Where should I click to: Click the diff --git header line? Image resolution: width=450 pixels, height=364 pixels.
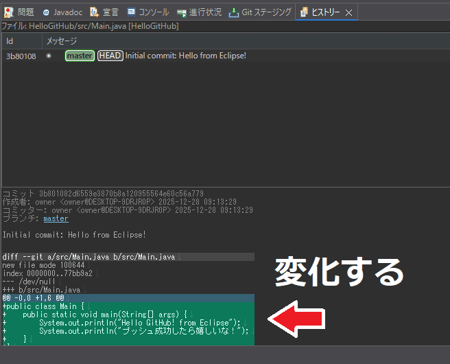(x=89, y=257)
